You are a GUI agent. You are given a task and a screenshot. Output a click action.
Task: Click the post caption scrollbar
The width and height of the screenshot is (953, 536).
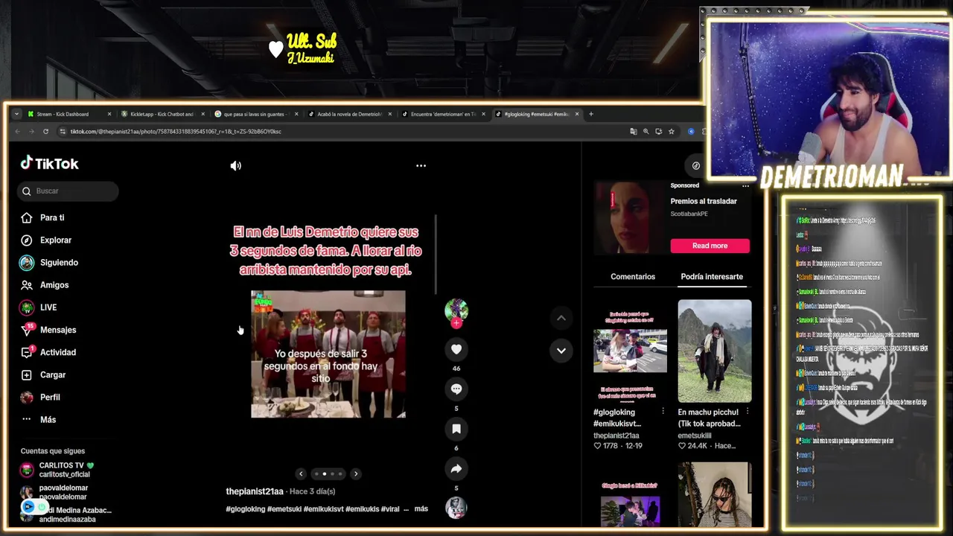[436, 253]
